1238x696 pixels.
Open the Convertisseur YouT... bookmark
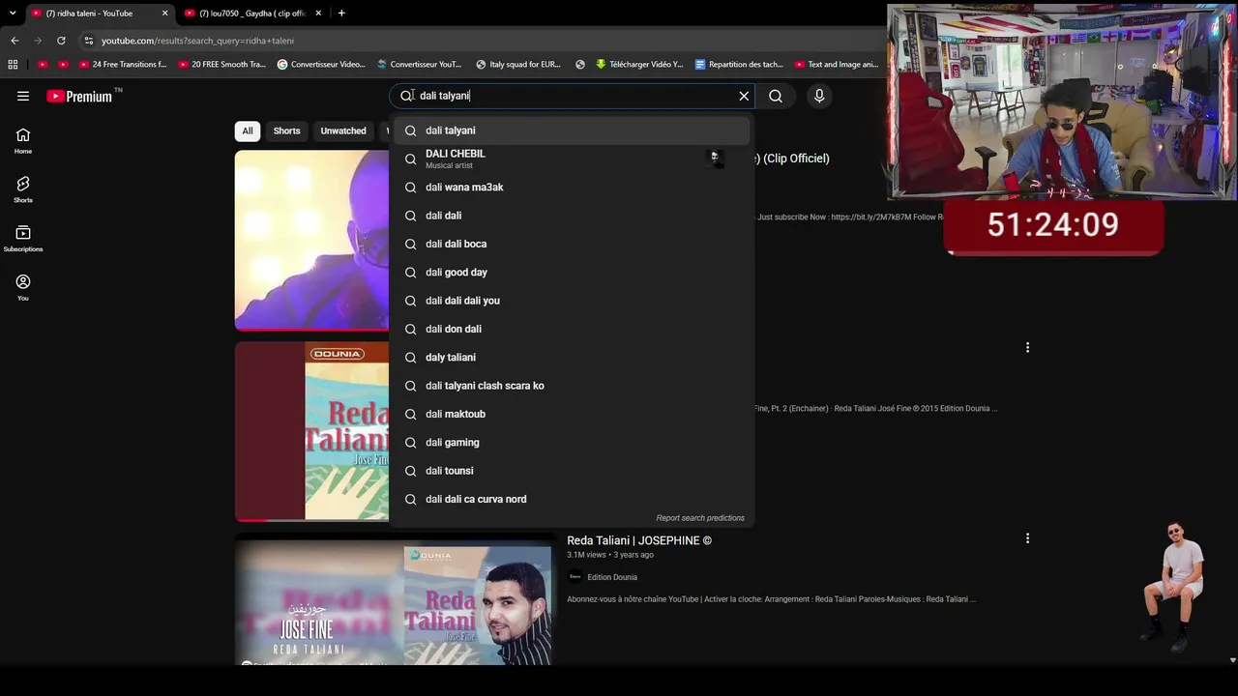[x=419, y=65]
